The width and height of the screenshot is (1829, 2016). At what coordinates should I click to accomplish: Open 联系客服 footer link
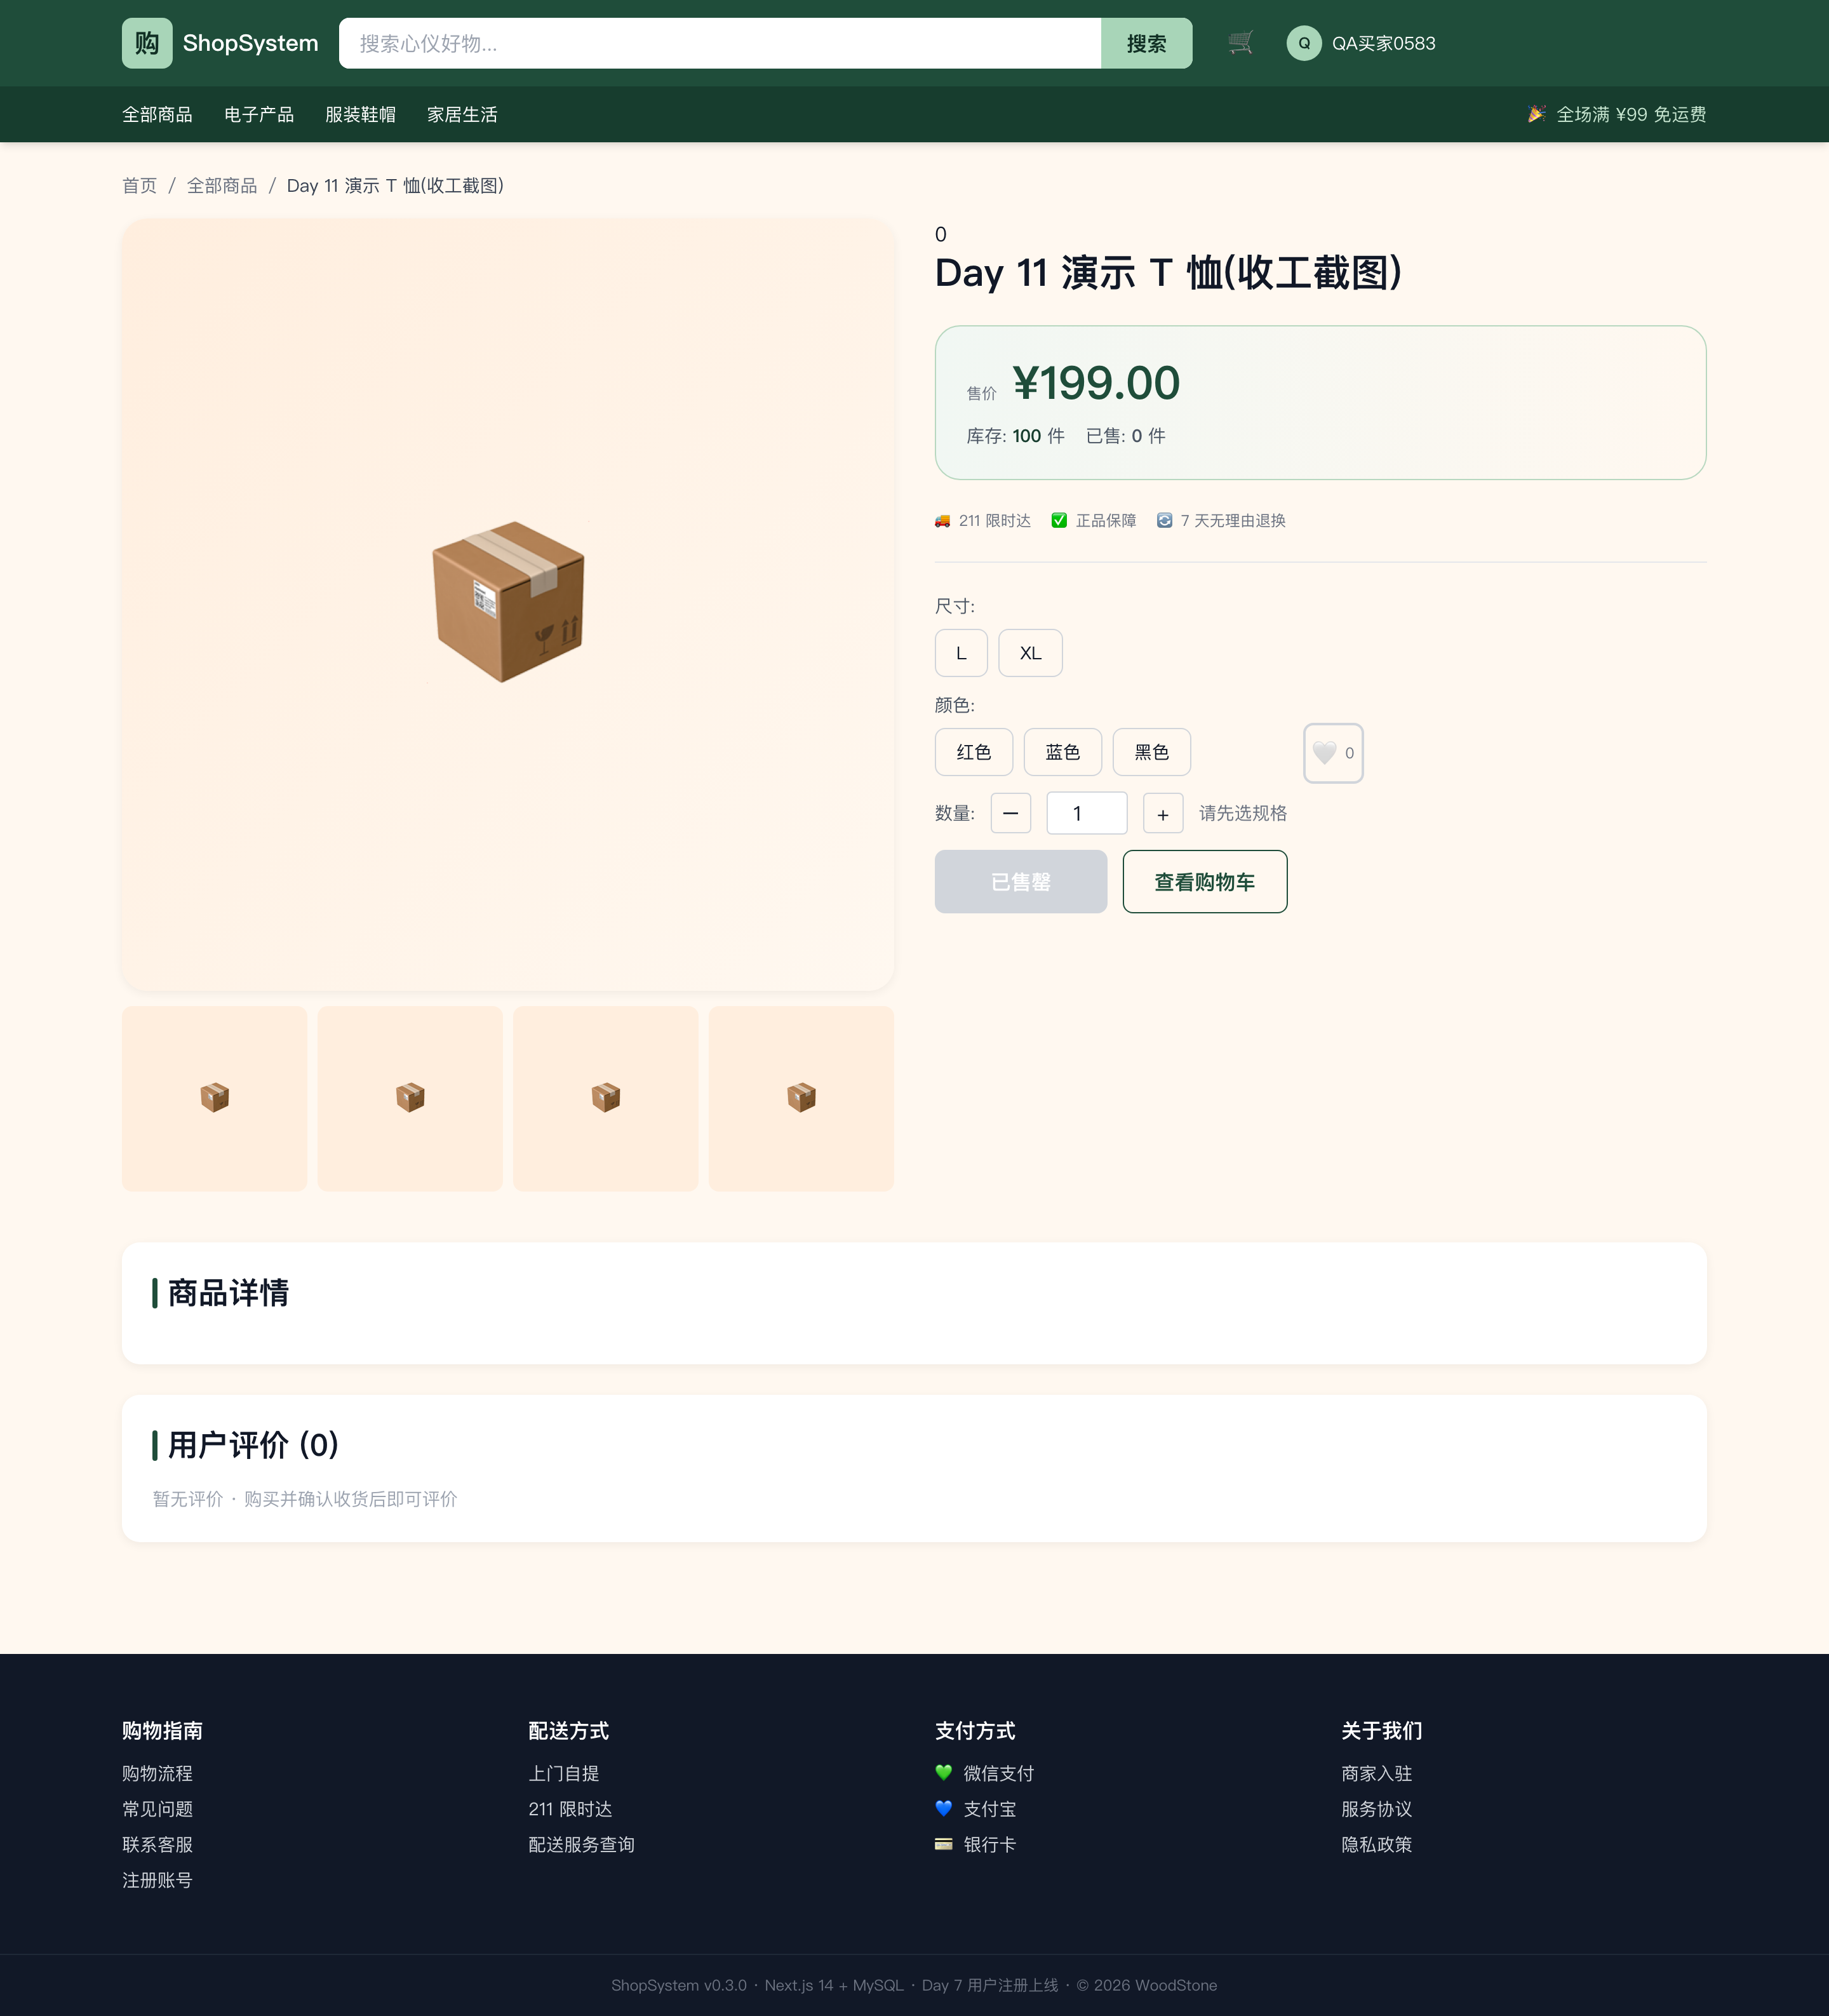pyautogui.click(x=157, y=1845)
